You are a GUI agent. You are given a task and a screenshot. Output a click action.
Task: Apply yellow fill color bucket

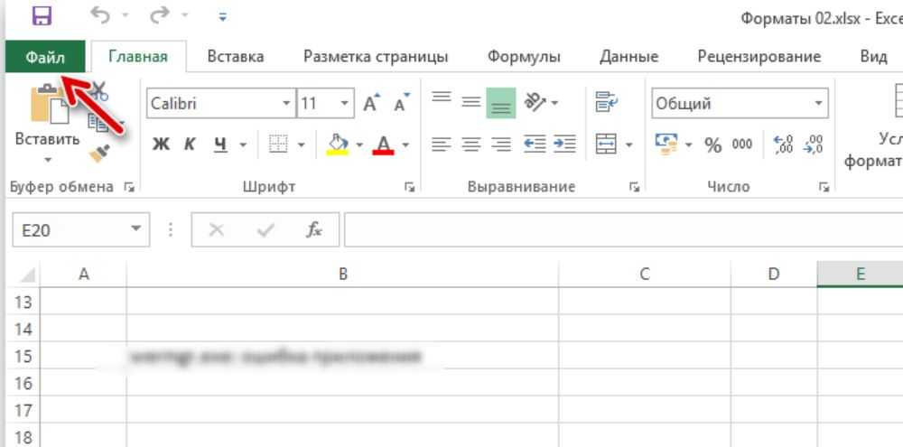(338, 144)
